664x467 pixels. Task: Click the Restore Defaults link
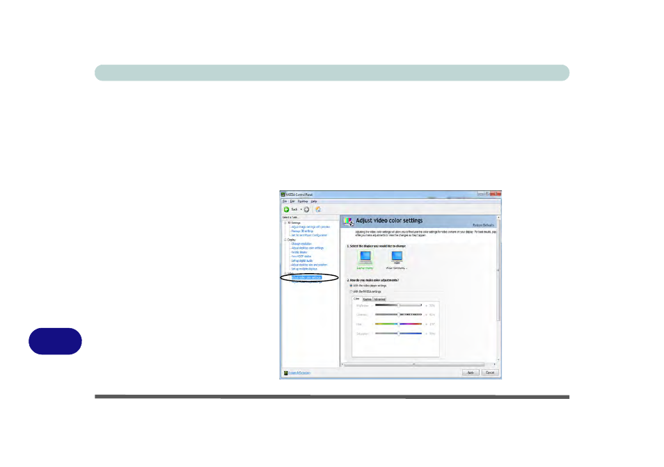(483, 225)
